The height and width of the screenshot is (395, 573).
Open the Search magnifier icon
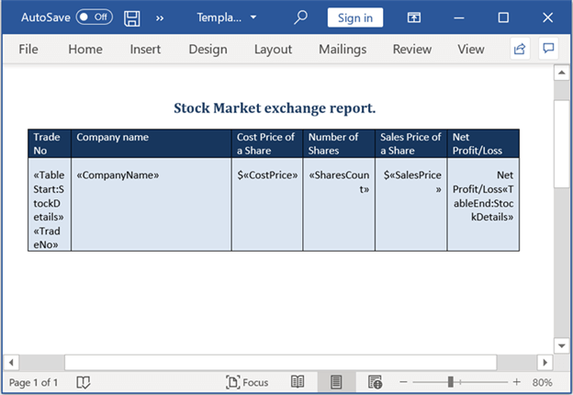[300, 17]
